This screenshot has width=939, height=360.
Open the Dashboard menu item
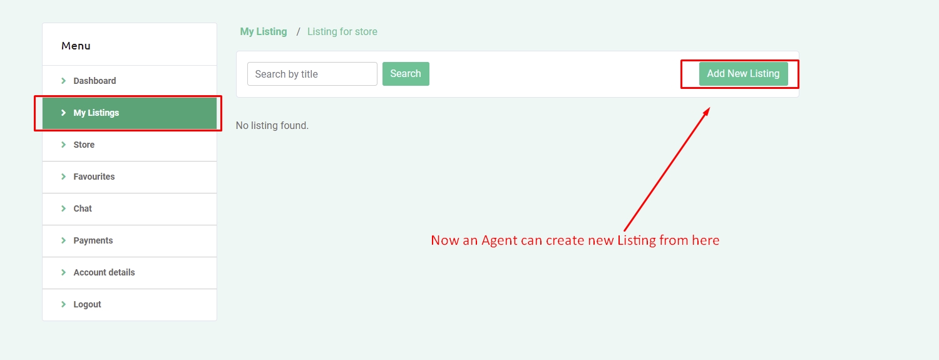click(130, 81)
